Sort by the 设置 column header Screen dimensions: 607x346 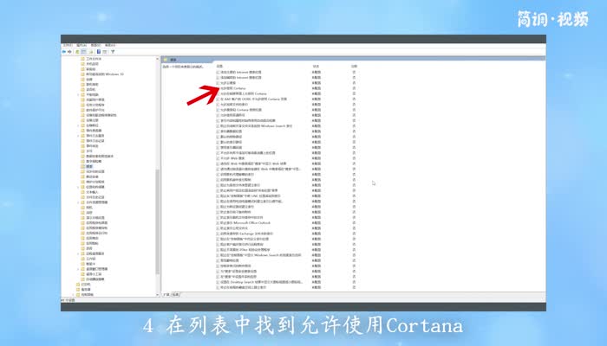219,67
